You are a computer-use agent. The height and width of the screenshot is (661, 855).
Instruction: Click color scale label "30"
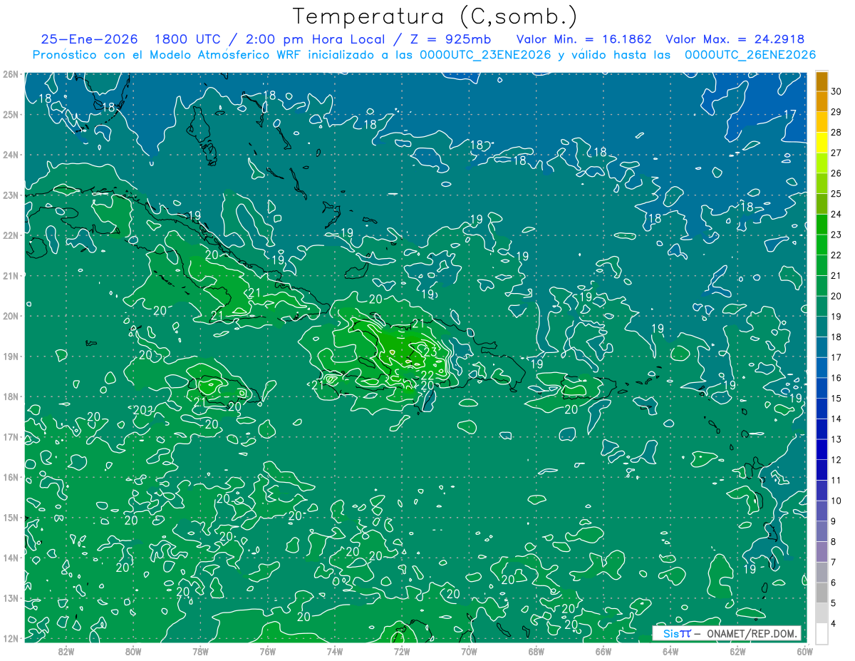(836, 91)
